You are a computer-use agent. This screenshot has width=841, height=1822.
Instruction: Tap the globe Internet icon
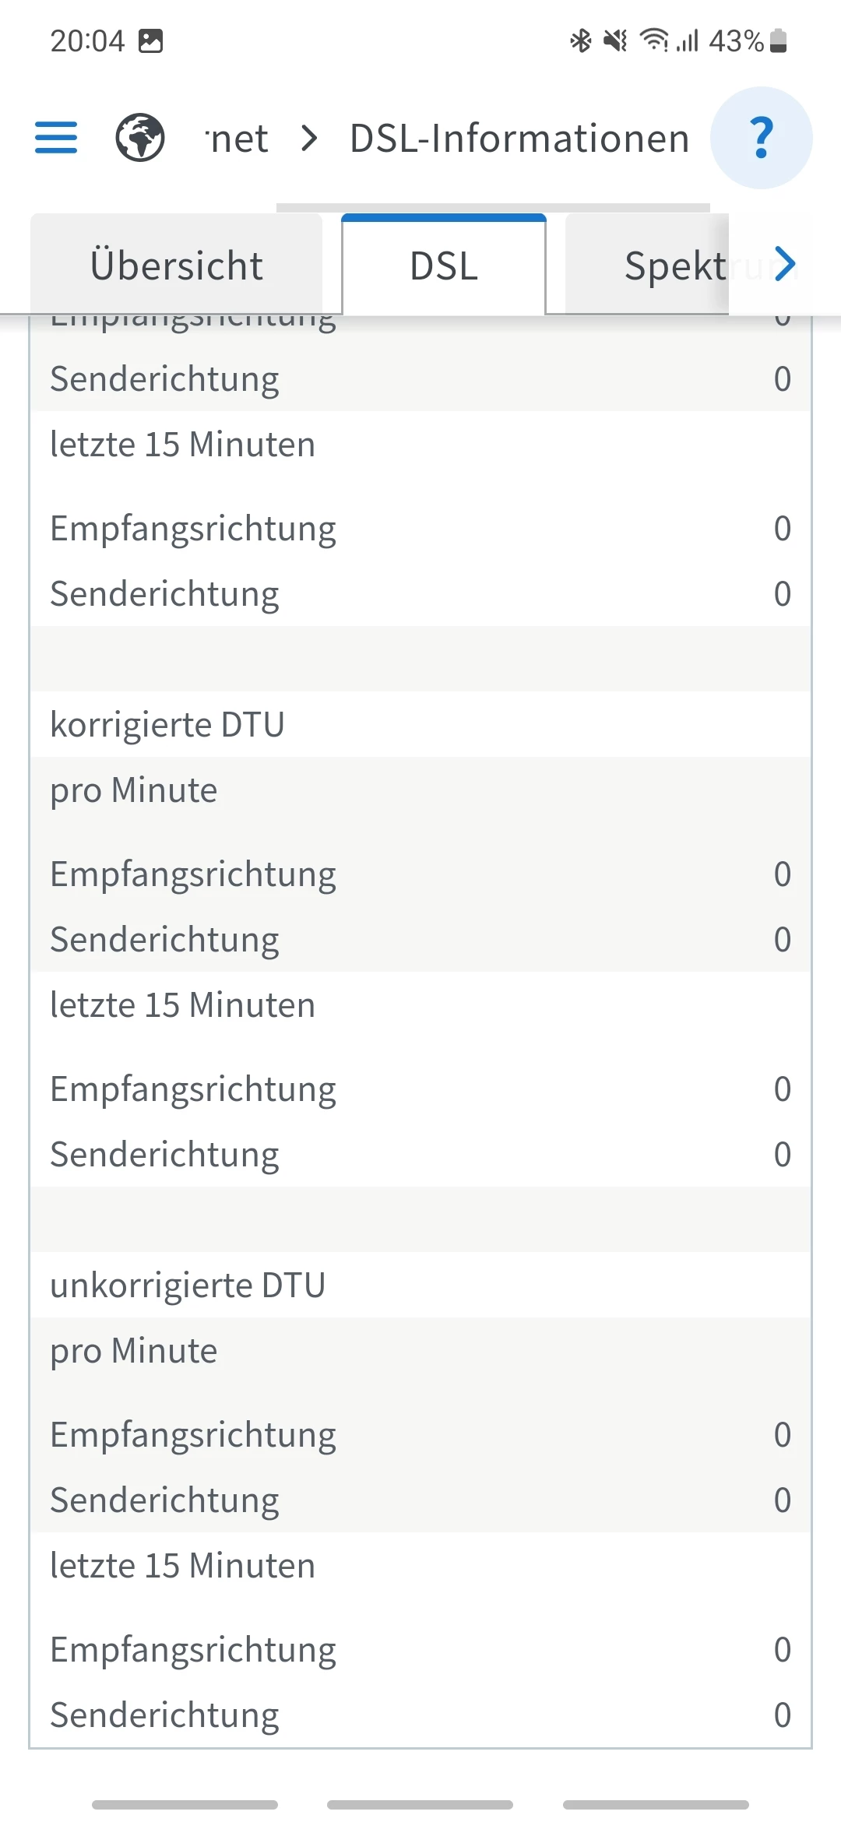click(x=140, y=138)
